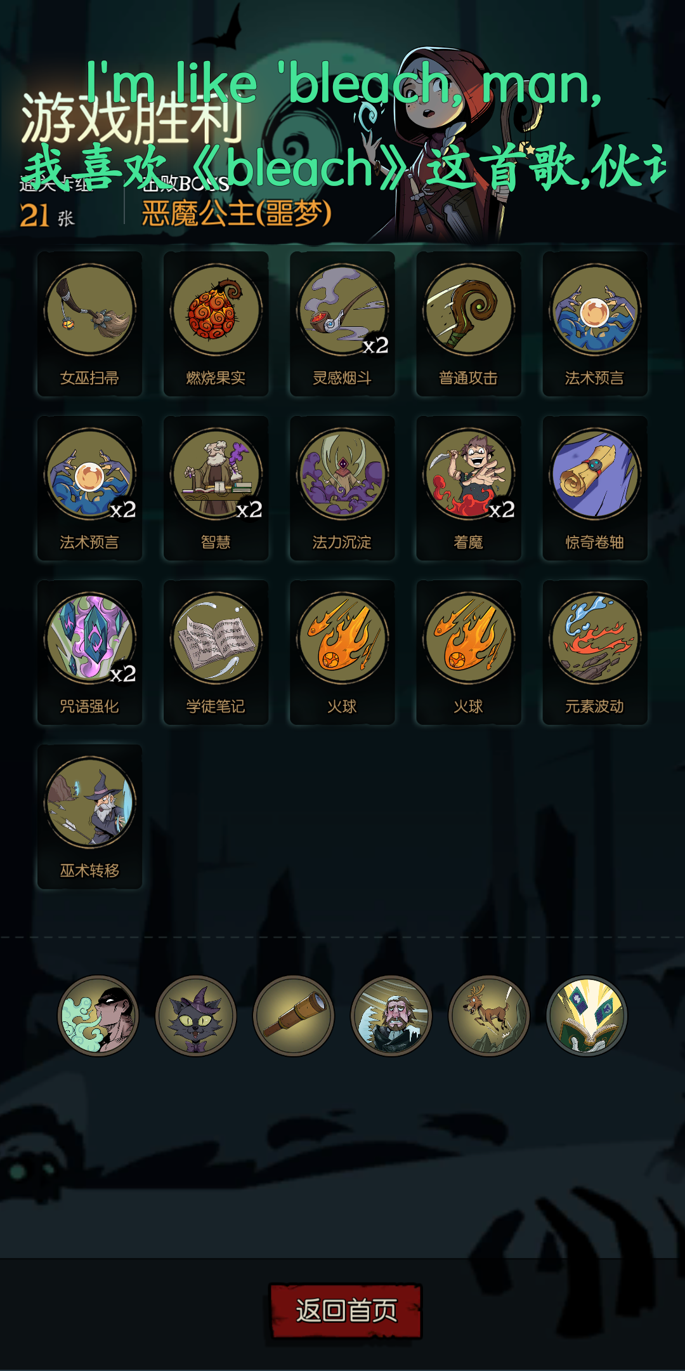Tap the 着魔 possessed card

point(469,488)
